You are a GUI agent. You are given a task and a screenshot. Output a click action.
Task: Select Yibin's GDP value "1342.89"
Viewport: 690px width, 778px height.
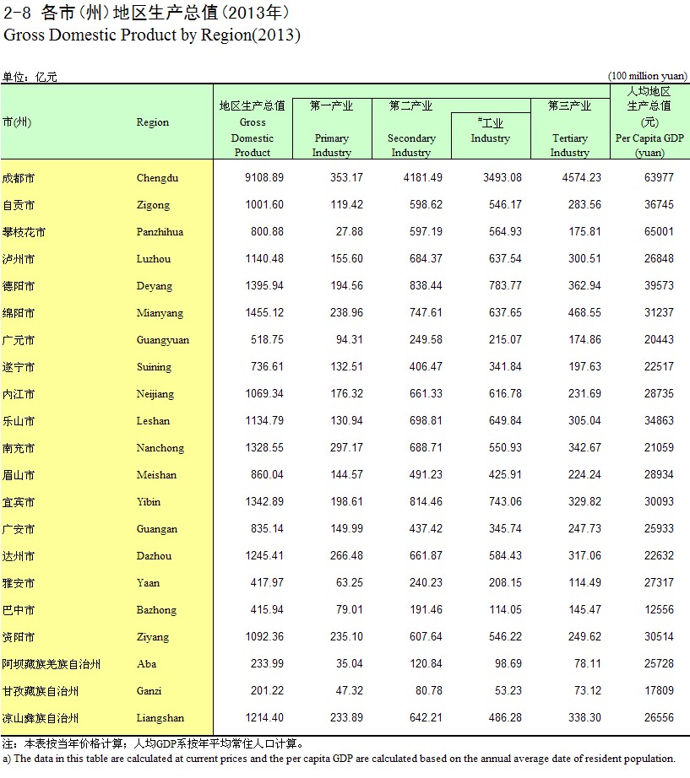click(264, 501)
